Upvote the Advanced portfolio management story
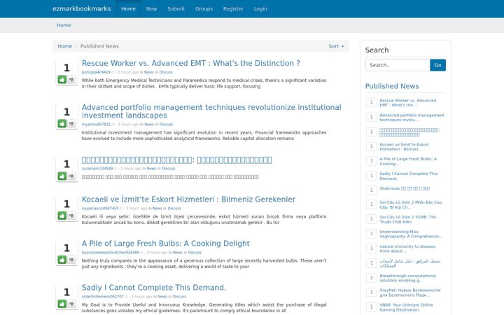This screenshot has width=504, height=315. [62, 123]
